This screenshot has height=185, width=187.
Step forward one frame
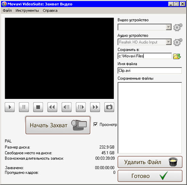pos(81,107)
